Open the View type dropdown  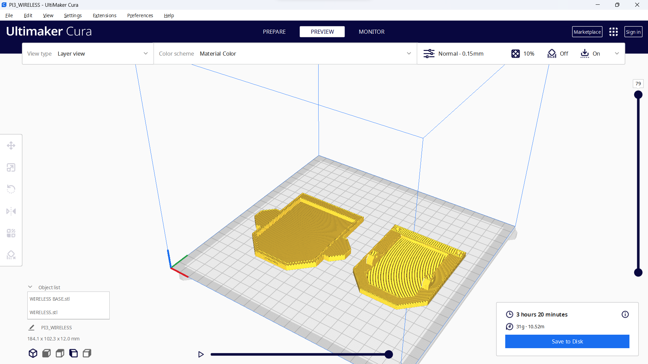point(101,53)
